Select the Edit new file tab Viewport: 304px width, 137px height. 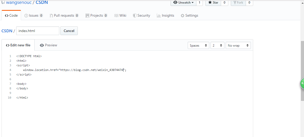[18, 45]
